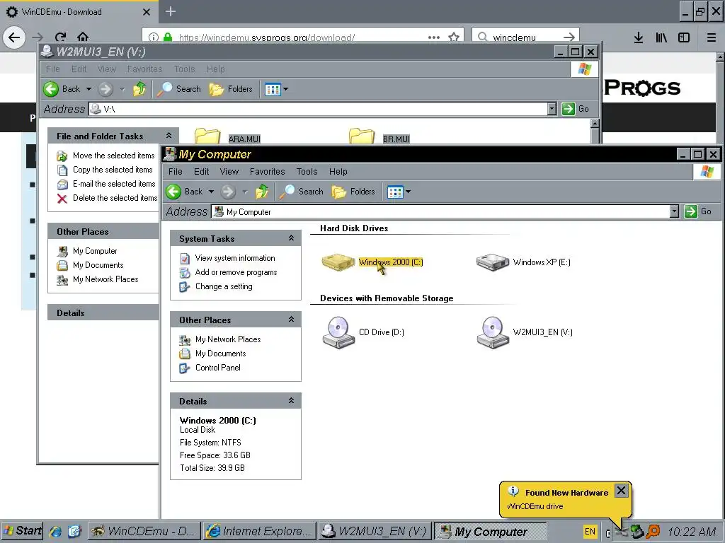Open My Documents in W2MUI3_EN window sidebar
The height and width of the screenshot is (543, 725).
coord(98,265)
